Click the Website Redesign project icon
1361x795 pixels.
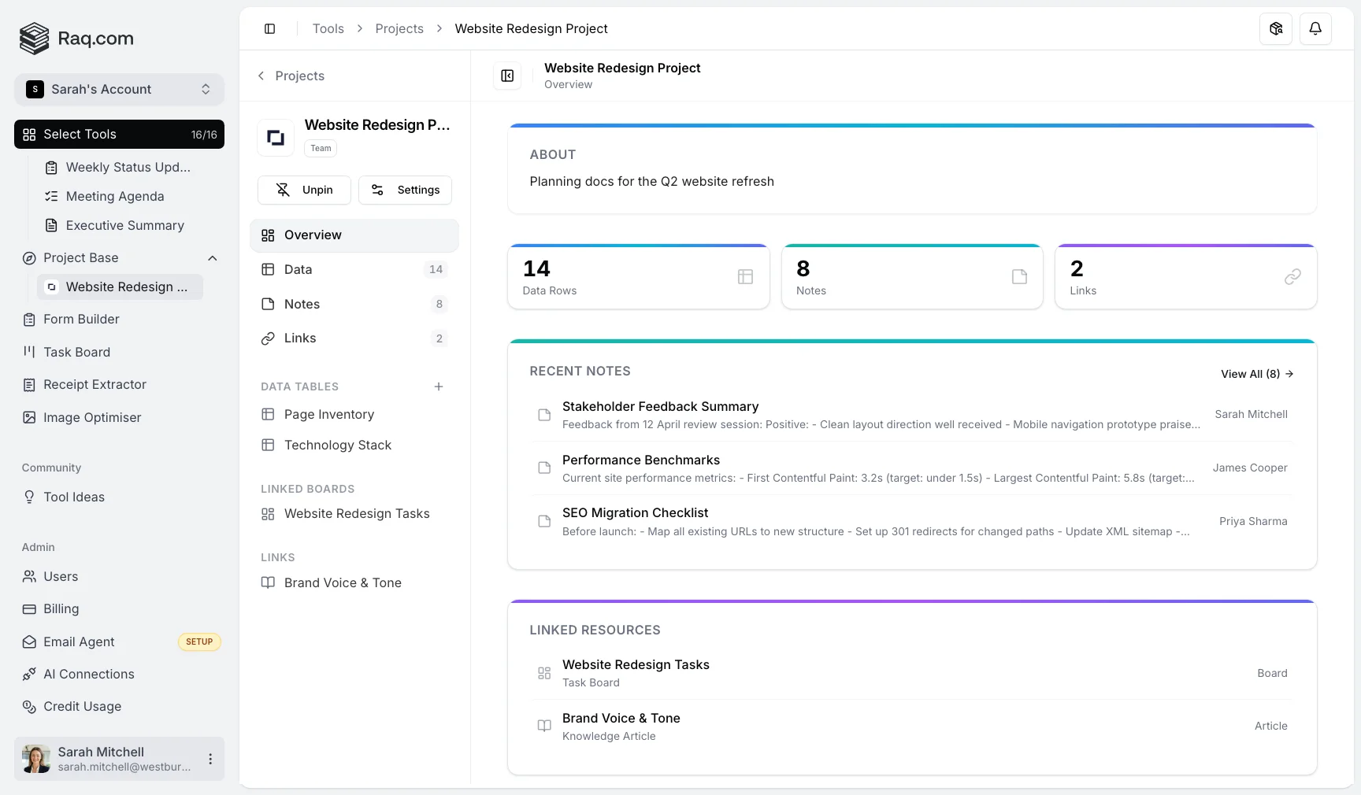tap(276, 138)
